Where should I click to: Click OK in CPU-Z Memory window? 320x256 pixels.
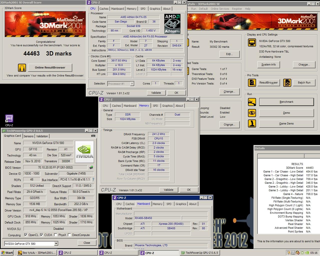(189, 190)
